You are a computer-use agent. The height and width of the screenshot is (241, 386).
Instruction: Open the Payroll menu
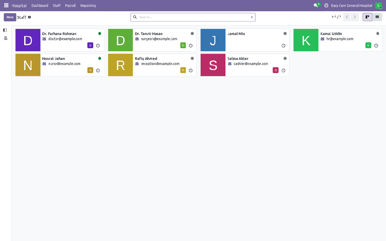point(70,5)
